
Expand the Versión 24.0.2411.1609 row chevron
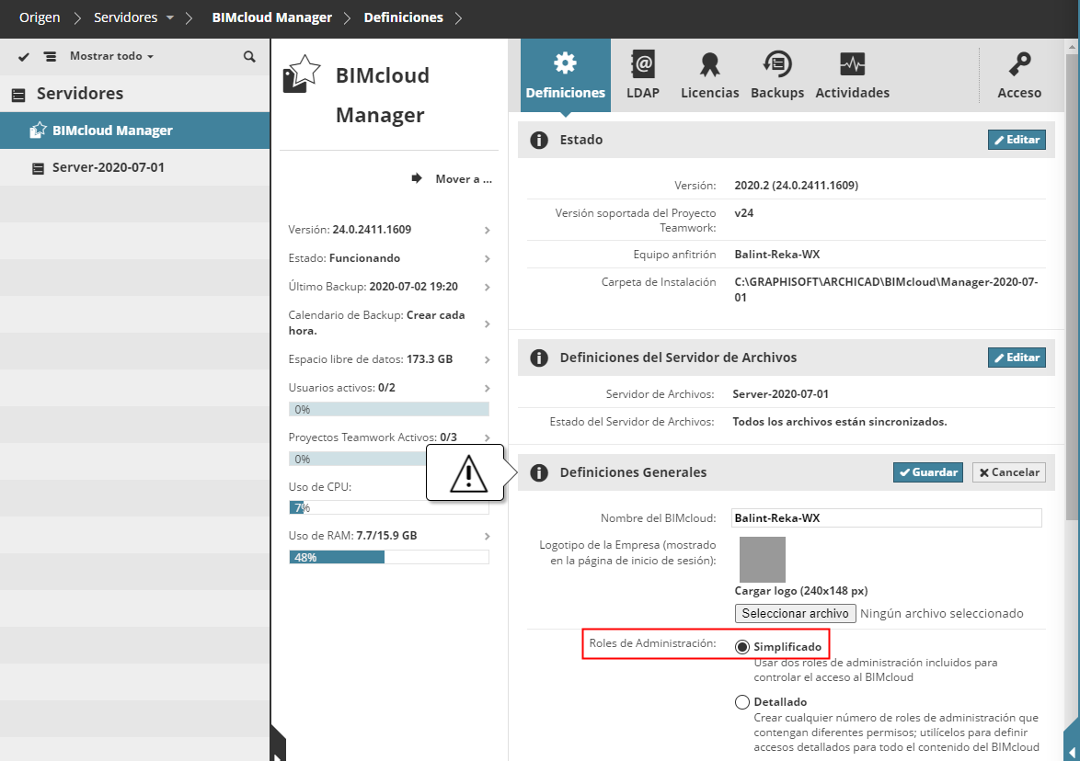(487, 230)
